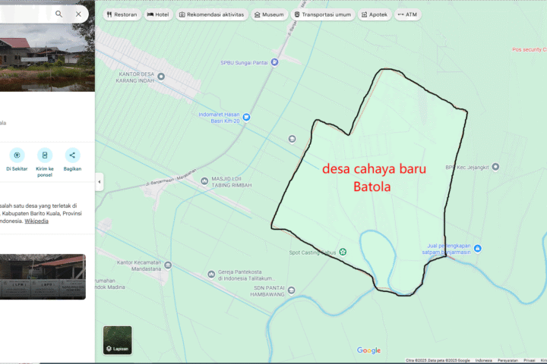Click Kantor Kecamatan Mandastana pin
547x364 pixels.
(x=168, y=265)
